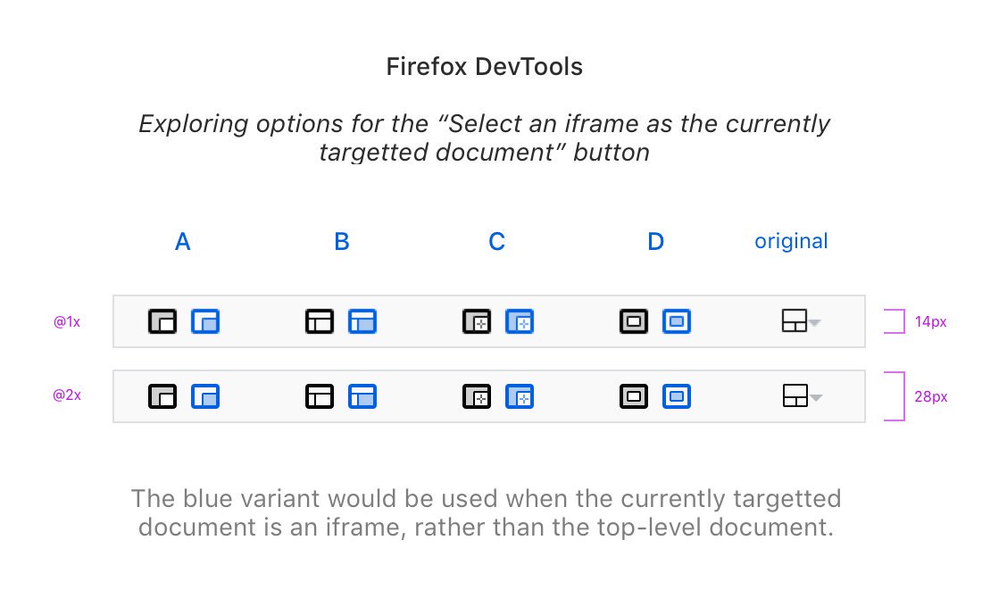982x607 pixels.
Task: Pick blue option C icon in @2x row
Action: coord(520,395)
